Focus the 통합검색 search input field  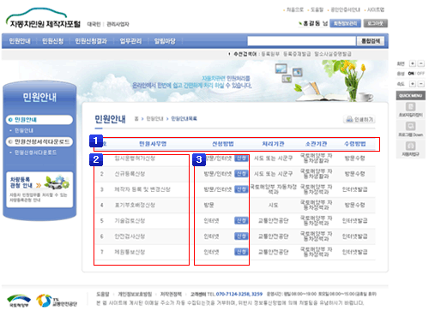[301, 41]
